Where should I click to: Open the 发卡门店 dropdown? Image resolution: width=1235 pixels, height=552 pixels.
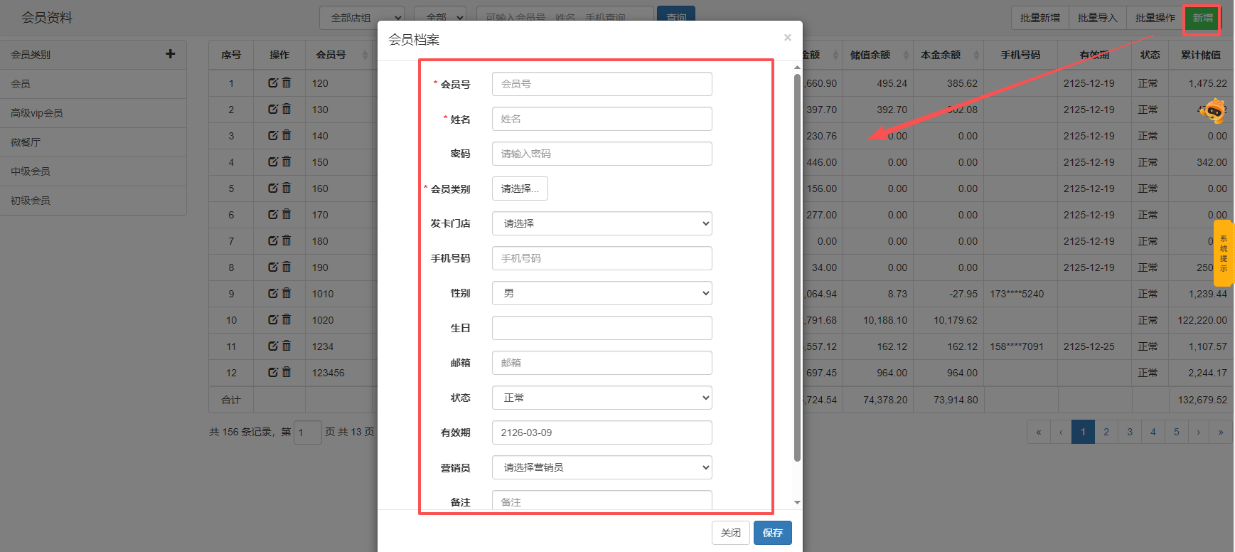[602, 223]
